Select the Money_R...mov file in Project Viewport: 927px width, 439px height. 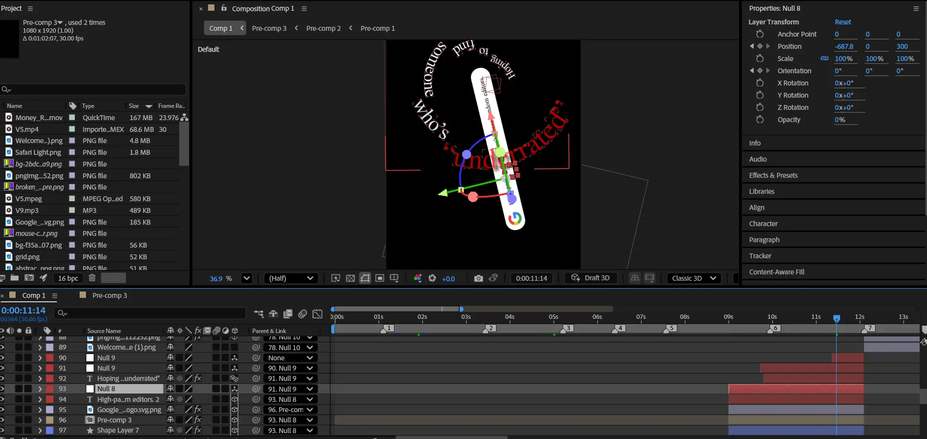coord(39,118)
